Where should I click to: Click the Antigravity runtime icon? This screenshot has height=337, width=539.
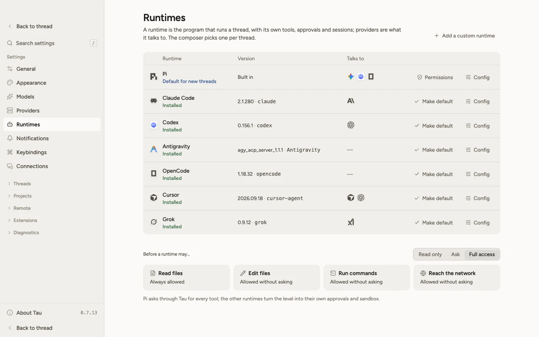[154, 150]
